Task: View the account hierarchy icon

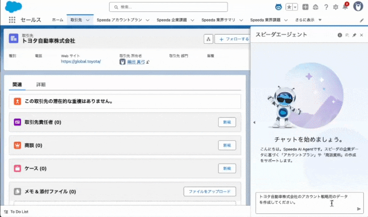Action: point(209,39)
